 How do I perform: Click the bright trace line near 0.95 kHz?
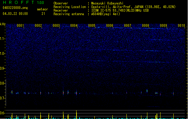[131, 62]
